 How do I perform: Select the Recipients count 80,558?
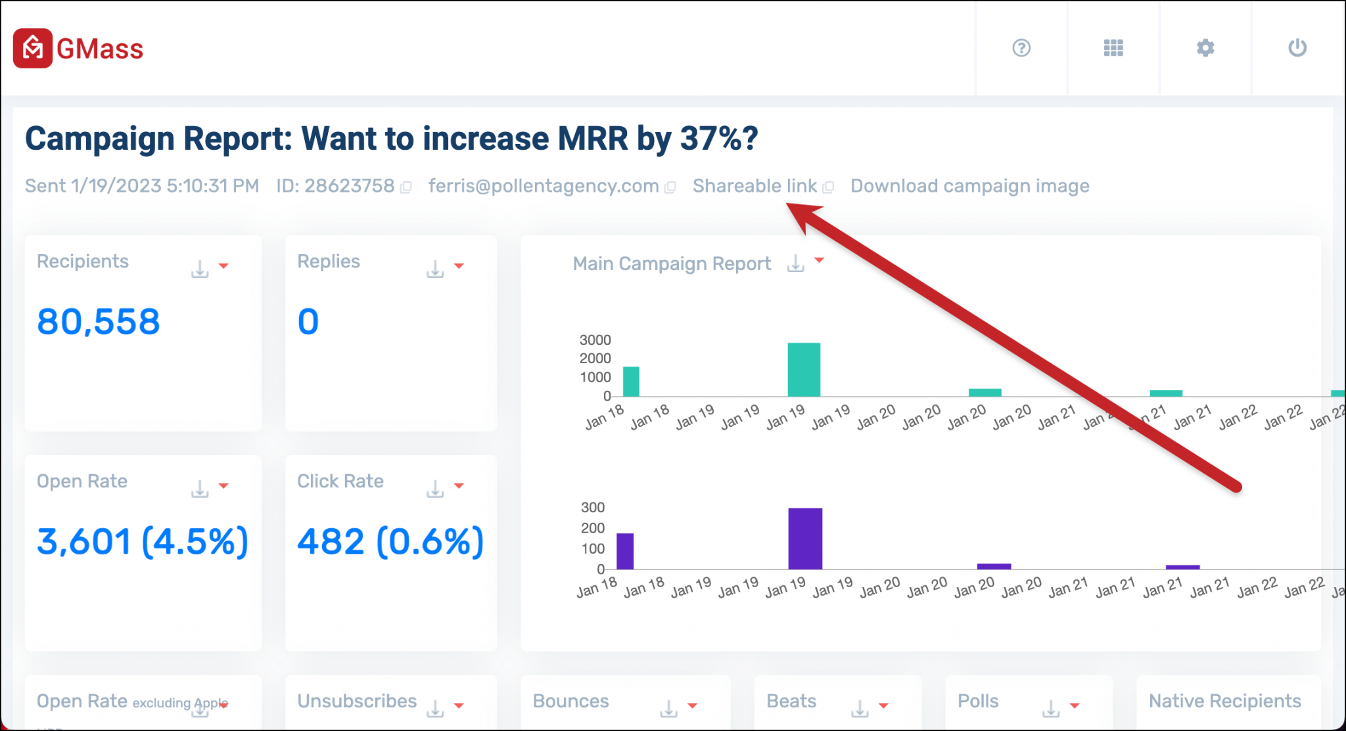pyautogui.click(x=97, y=321)
